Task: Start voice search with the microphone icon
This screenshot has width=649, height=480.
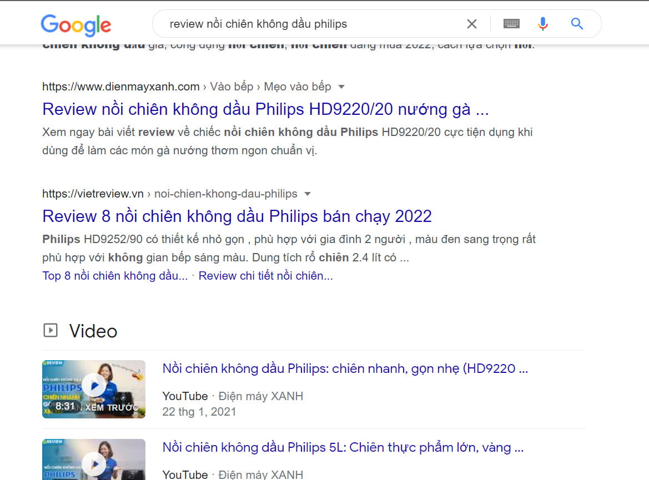Action: (542, 24)
